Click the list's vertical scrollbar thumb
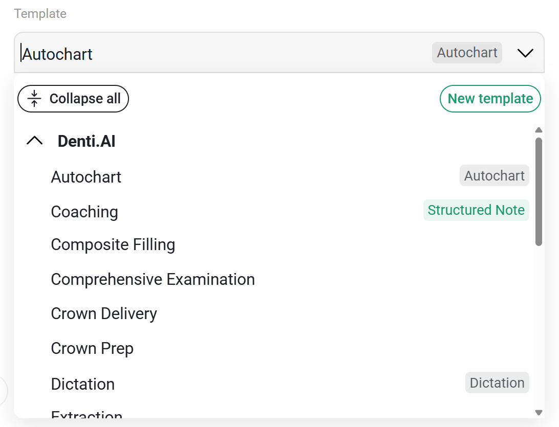The image size is (559, 427). (x=539, y=192)
